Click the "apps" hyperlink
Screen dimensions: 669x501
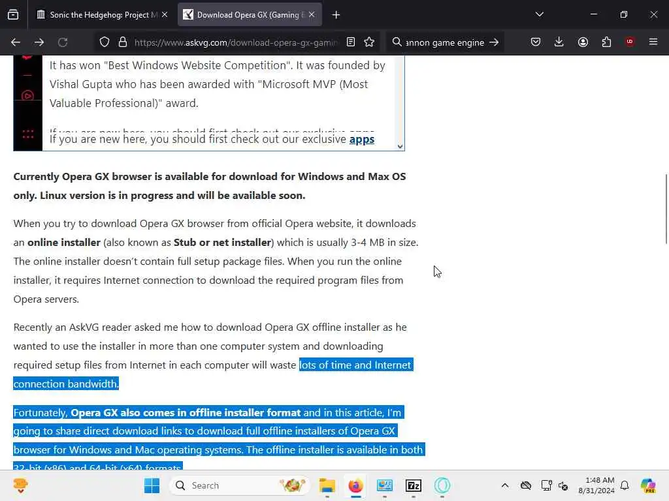coord(362,140)
